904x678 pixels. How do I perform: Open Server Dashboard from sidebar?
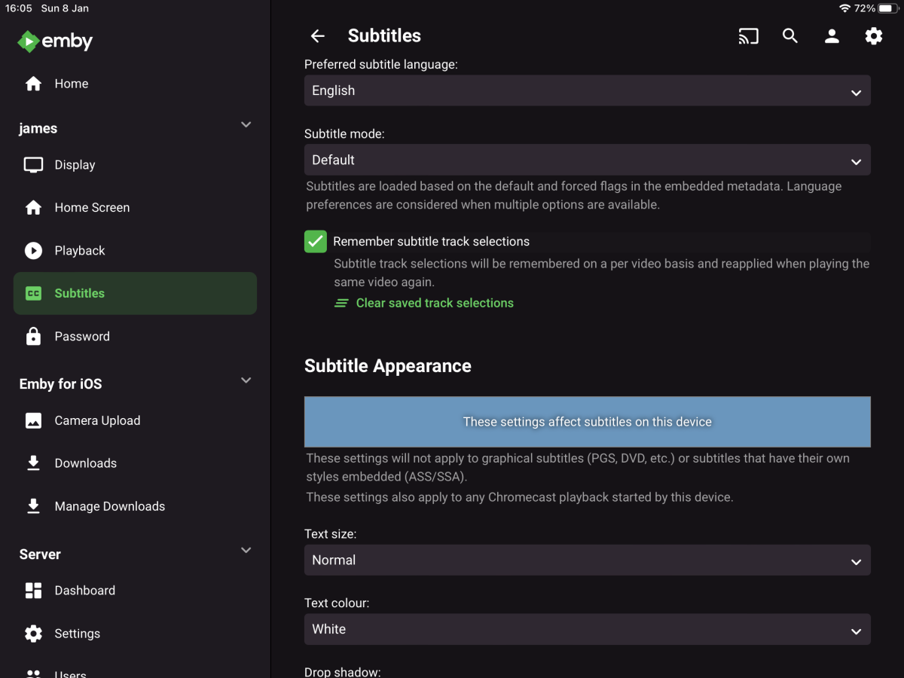(84, 591)
